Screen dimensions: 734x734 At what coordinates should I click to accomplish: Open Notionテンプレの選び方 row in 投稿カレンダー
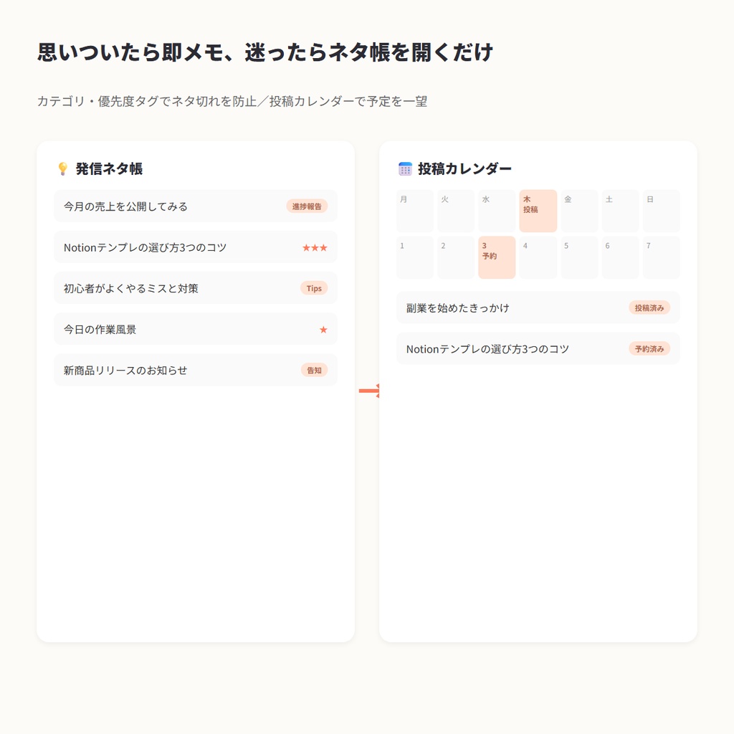[x=538, y=349]
